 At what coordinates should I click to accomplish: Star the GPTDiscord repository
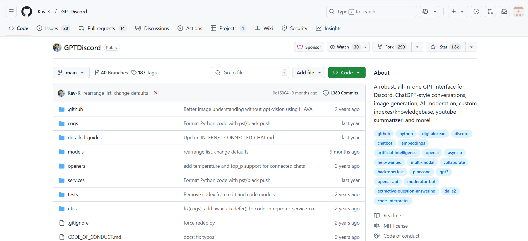[x=446, y=47]
